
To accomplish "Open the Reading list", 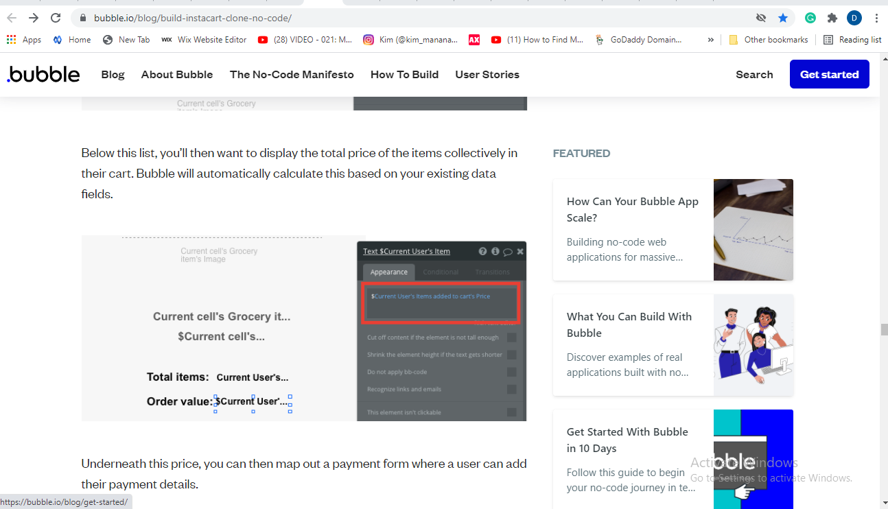I will (x=852, y=40).
